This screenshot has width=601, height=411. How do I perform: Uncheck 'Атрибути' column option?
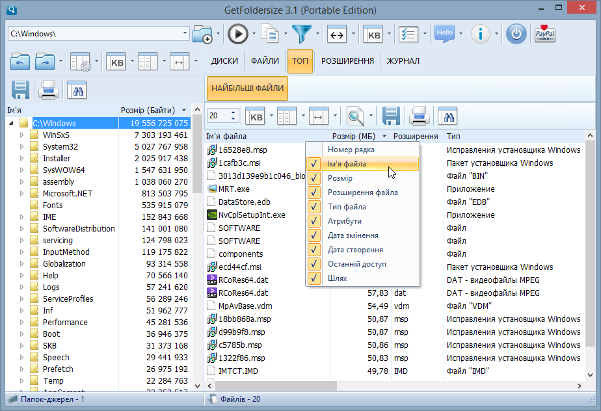(362, 221)
